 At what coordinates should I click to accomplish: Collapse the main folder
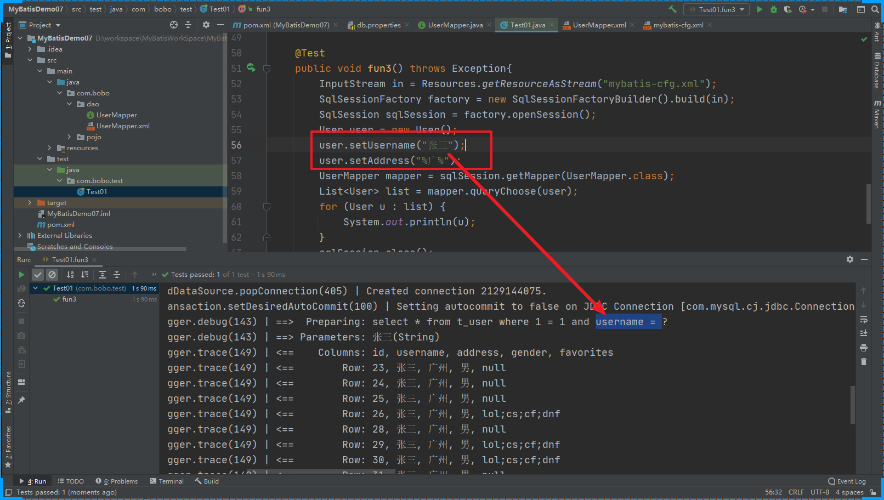click(x=40, y=71)
